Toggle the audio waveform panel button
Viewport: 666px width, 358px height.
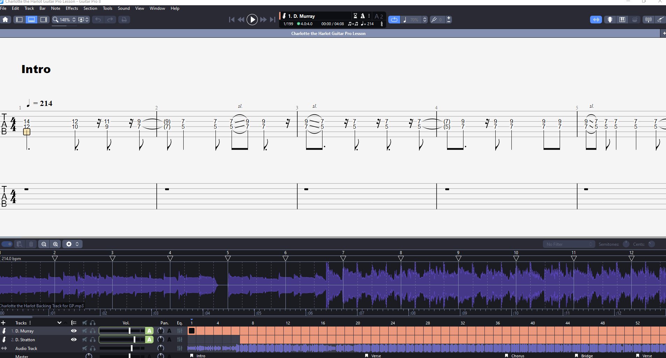coord(596,20)
